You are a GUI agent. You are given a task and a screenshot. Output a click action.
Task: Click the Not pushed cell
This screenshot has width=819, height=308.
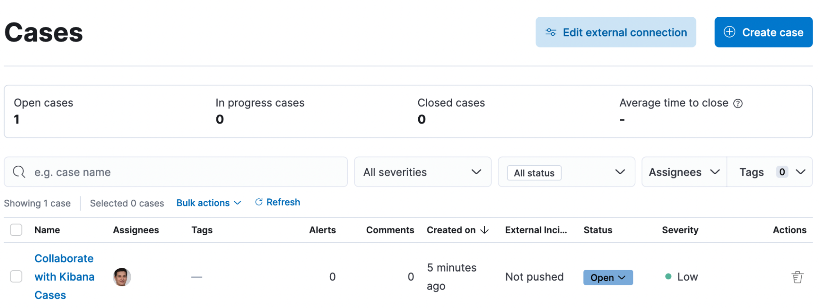tap(534, 277)
